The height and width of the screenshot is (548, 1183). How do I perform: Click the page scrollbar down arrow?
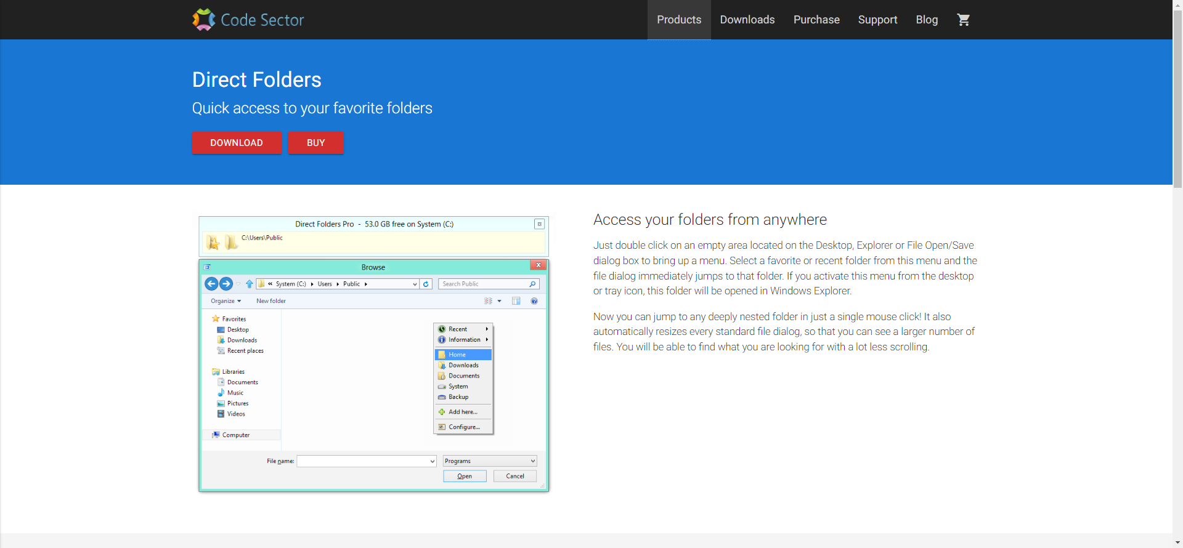click(x=1177, y=542)
